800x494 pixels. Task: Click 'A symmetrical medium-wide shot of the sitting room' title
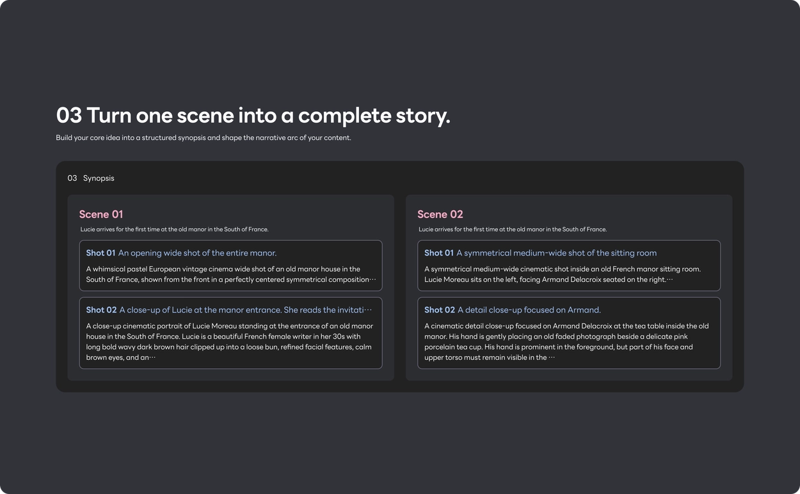tap(556, 253)
